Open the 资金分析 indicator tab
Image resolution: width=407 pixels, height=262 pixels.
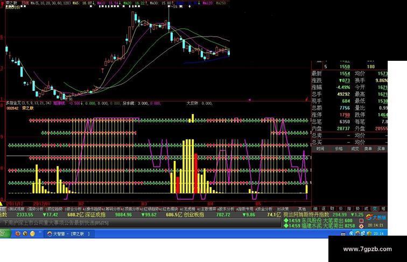(263, 209)
